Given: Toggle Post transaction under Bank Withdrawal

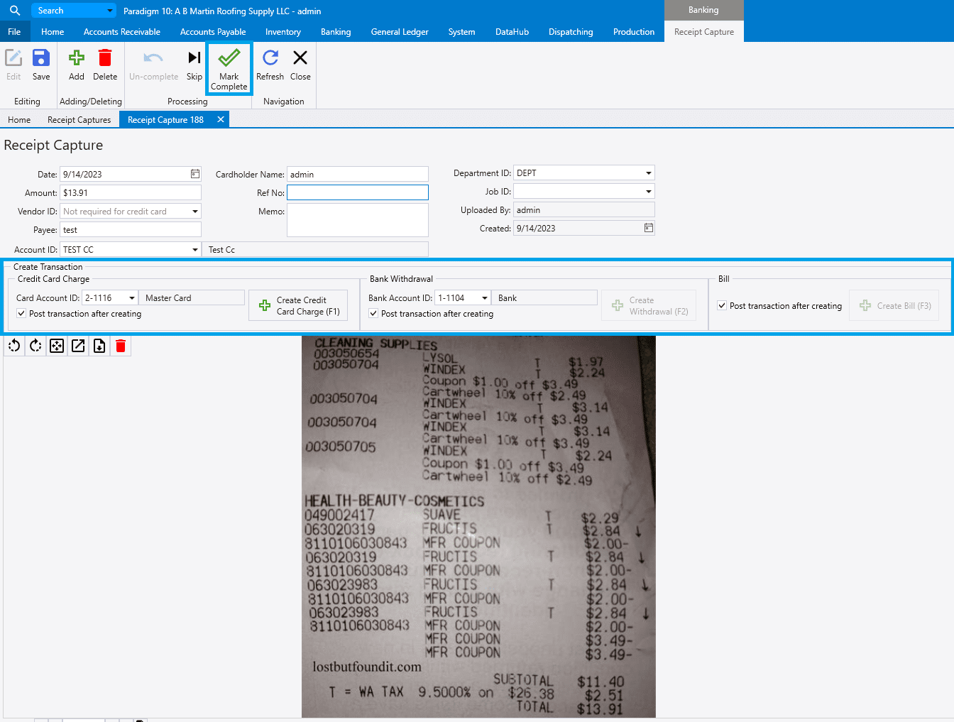Looking at the screenshot, I should 374,313.
